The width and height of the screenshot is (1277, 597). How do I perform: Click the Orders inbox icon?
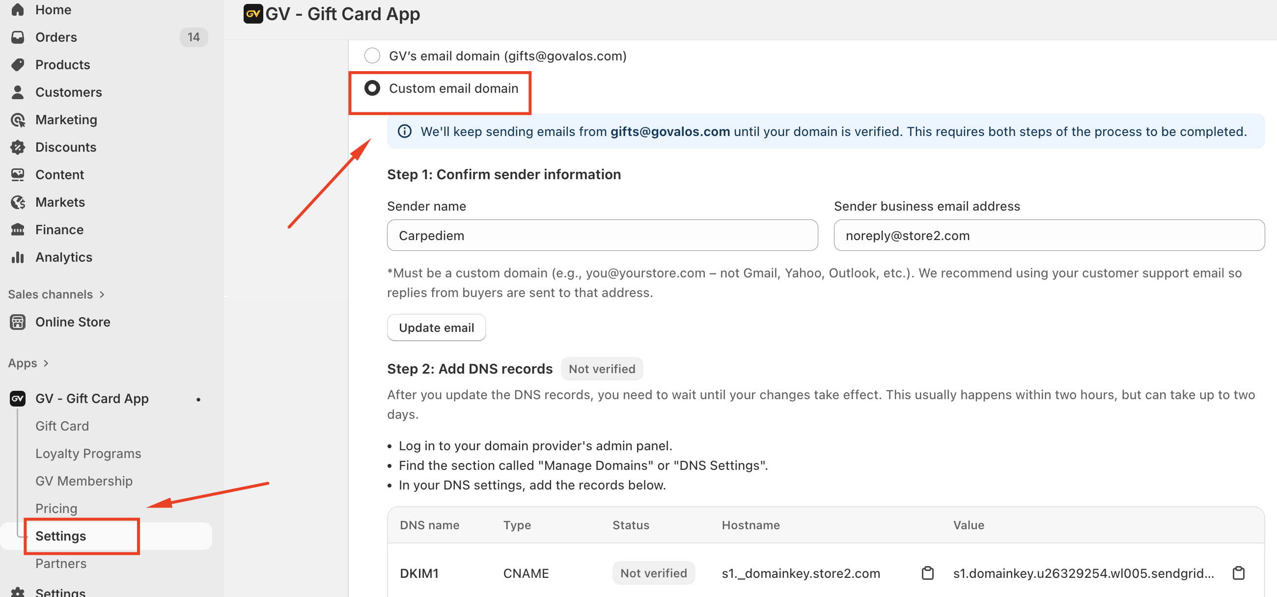[x=18, y=37]
